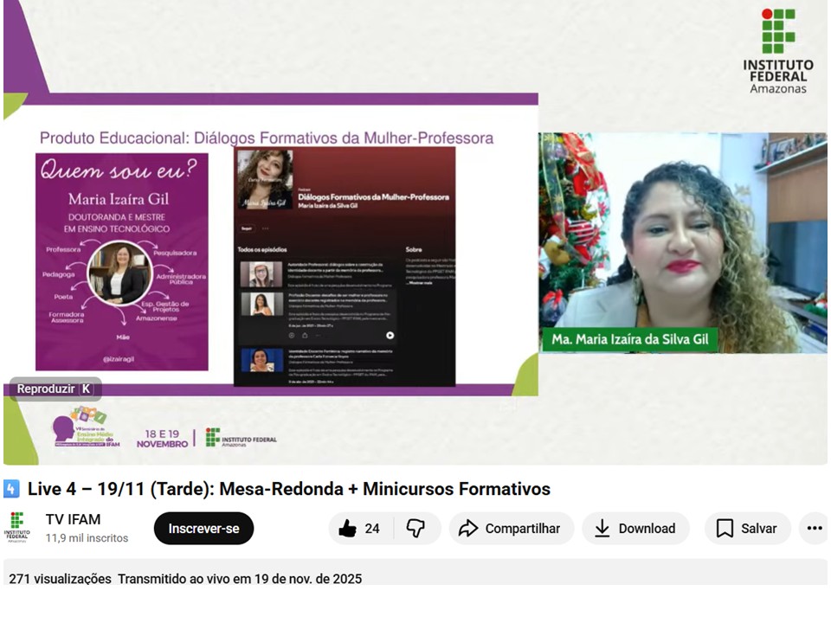Open the TV IFAM channel name link
Image resolution: width=831 pixels, height=623 pixels.
click(73, 519)
